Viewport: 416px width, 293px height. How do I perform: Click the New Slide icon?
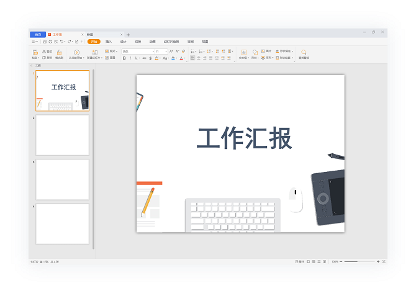(x=95, y=53)
